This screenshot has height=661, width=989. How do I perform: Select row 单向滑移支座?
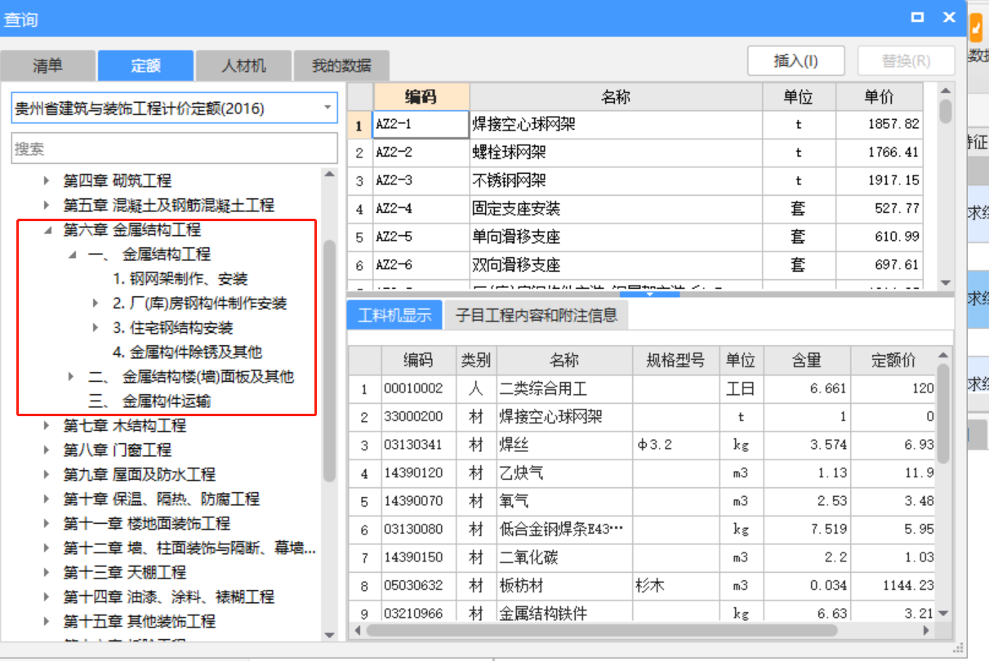635,237
